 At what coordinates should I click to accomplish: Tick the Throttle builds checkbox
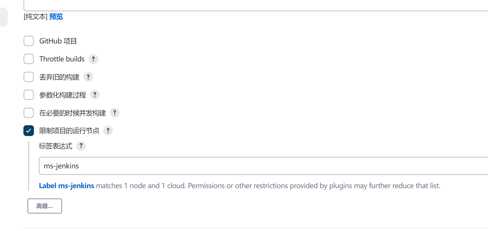pyautogui.click(x=29, y=59)
